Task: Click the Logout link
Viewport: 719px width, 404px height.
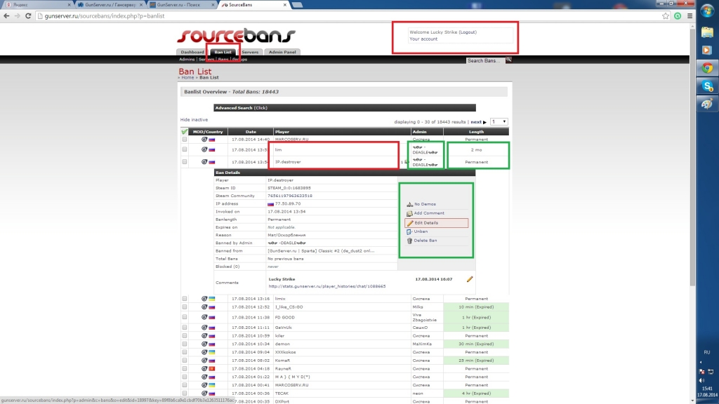Action: click(468, 32)
